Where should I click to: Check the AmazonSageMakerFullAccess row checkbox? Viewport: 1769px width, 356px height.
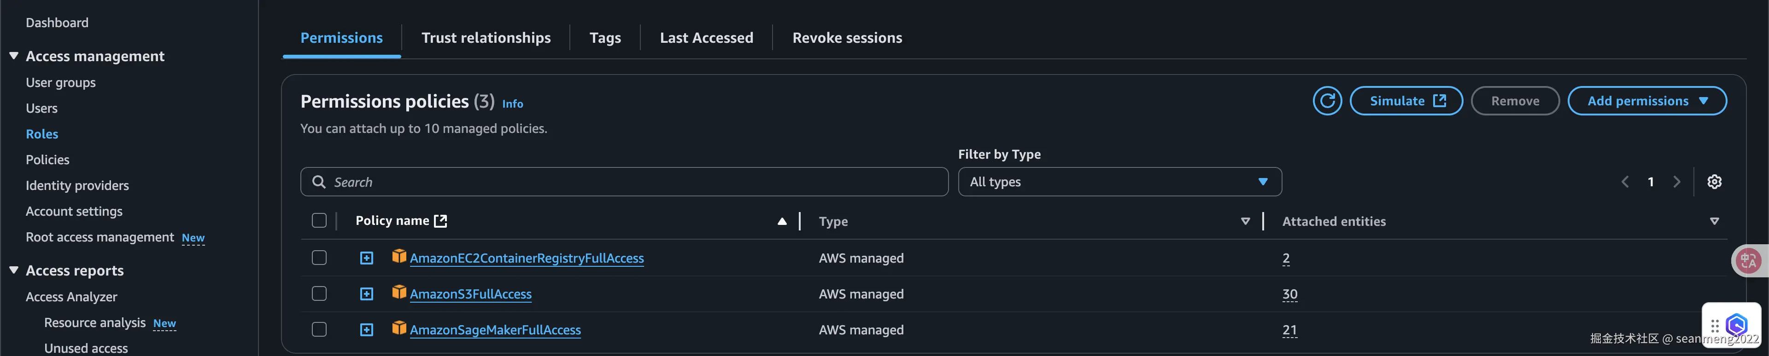tap(319, 329)
